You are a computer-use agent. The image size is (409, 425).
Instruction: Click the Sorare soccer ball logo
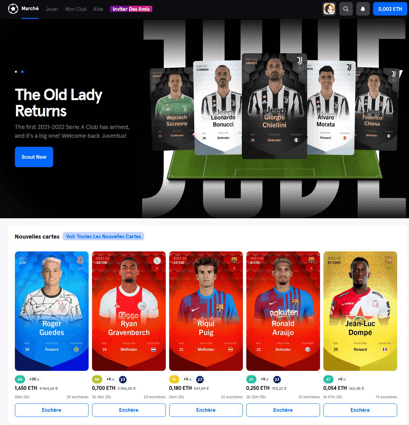[x=13, y=9]
